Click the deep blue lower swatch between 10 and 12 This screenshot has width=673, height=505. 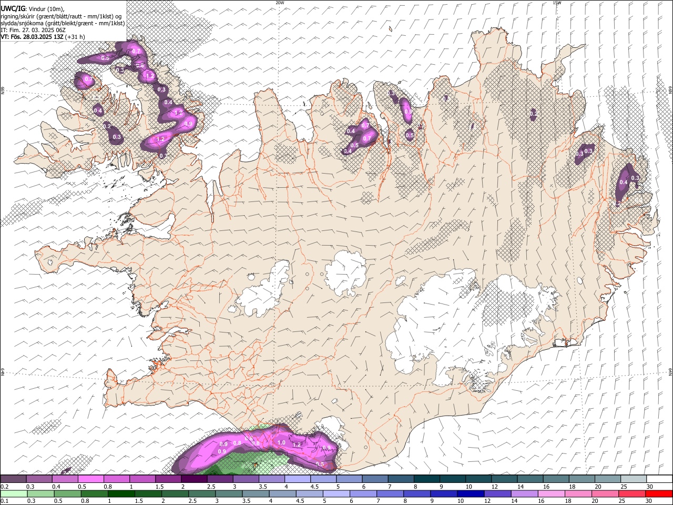pos(470,494)
